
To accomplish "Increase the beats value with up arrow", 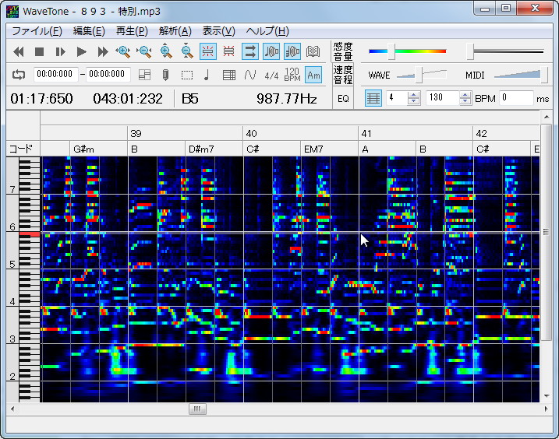I will 413,95.
